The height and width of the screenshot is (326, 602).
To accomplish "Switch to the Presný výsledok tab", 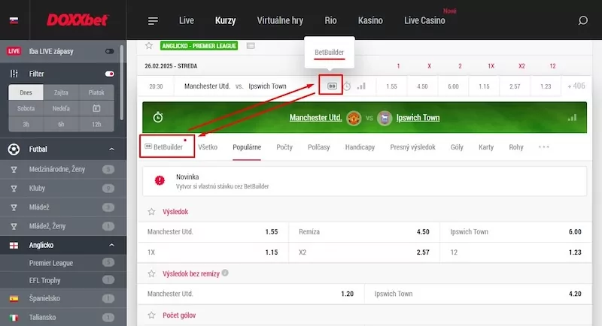I will [x=412, y=147].
